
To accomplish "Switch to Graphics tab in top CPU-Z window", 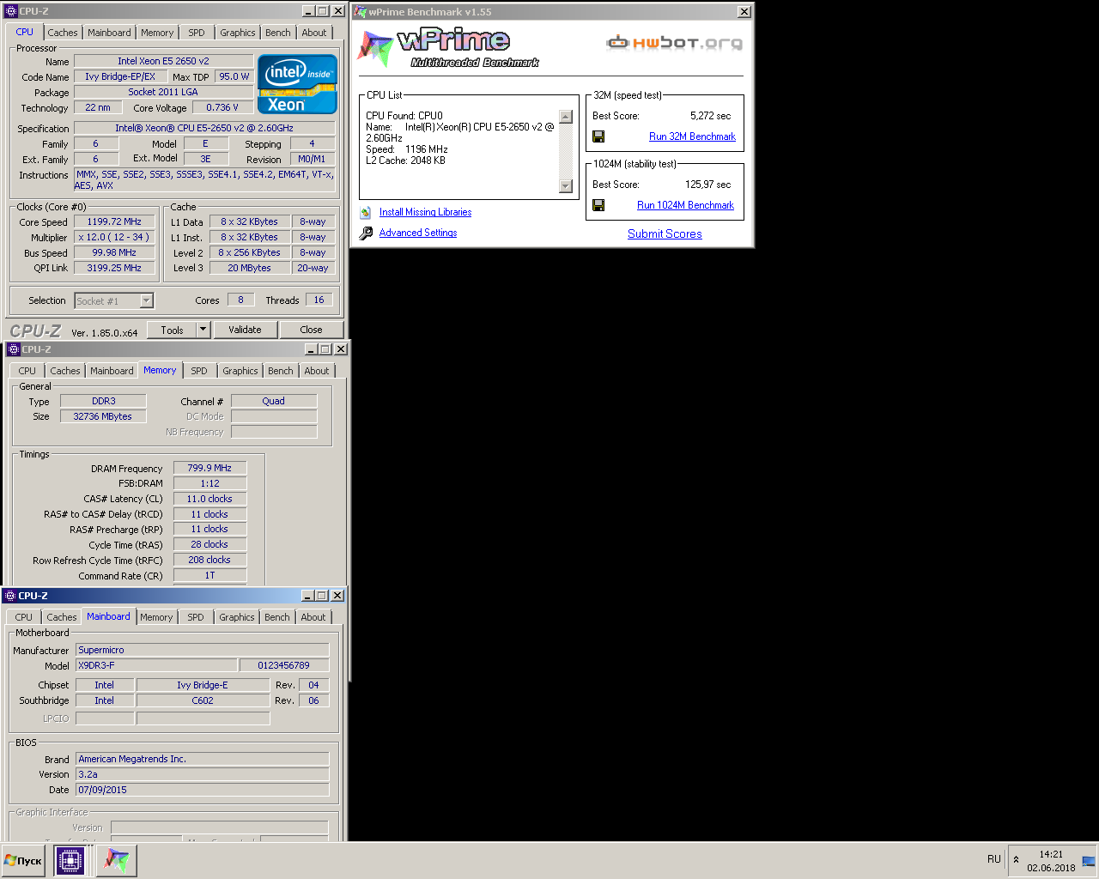I will (238, 33).
